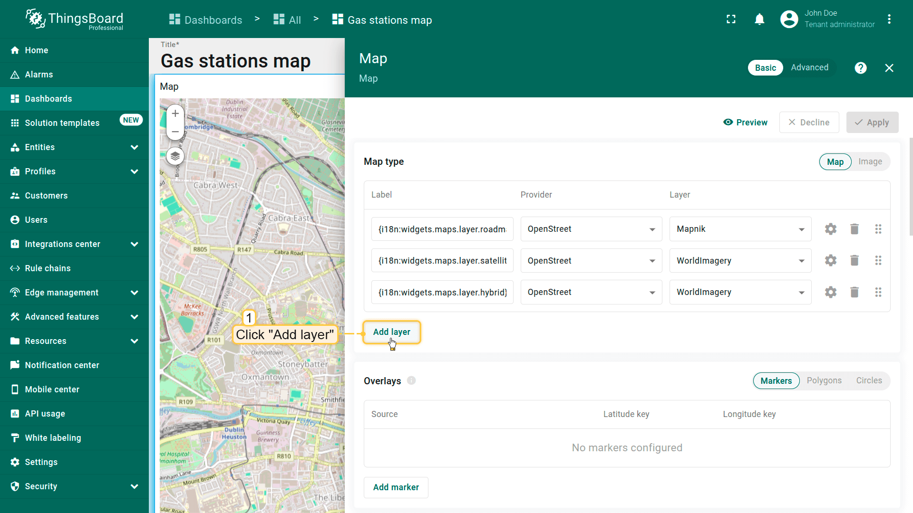Open Rule chains in sidebar
The image size is (913, 513).
(x=48, y=268)
